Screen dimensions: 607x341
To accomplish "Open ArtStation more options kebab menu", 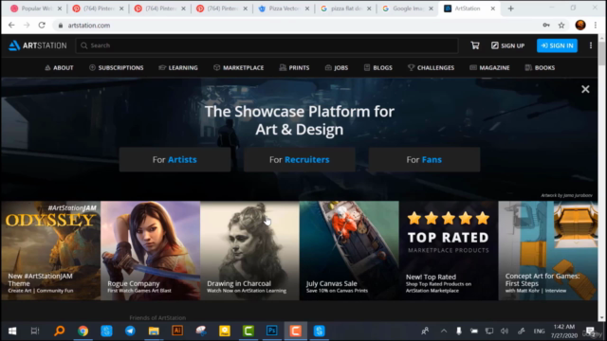I will (x=591, y=45).
